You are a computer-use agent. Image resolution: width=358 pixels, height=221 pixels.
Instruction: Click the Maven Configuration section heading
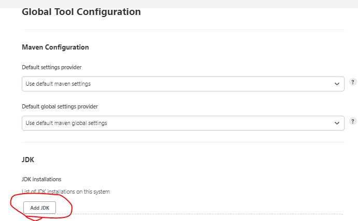click(x=55, y=48)
